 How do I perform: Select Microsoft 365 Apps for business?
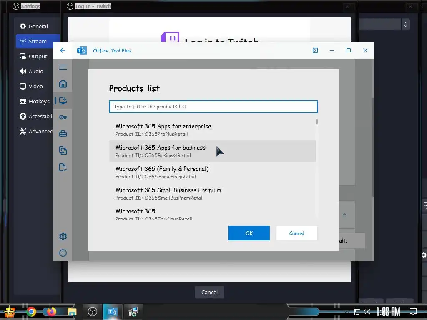212,151
